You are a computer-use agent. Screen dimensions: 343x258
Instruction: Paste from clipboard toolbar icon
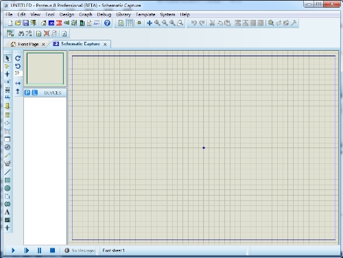(227, 23)
